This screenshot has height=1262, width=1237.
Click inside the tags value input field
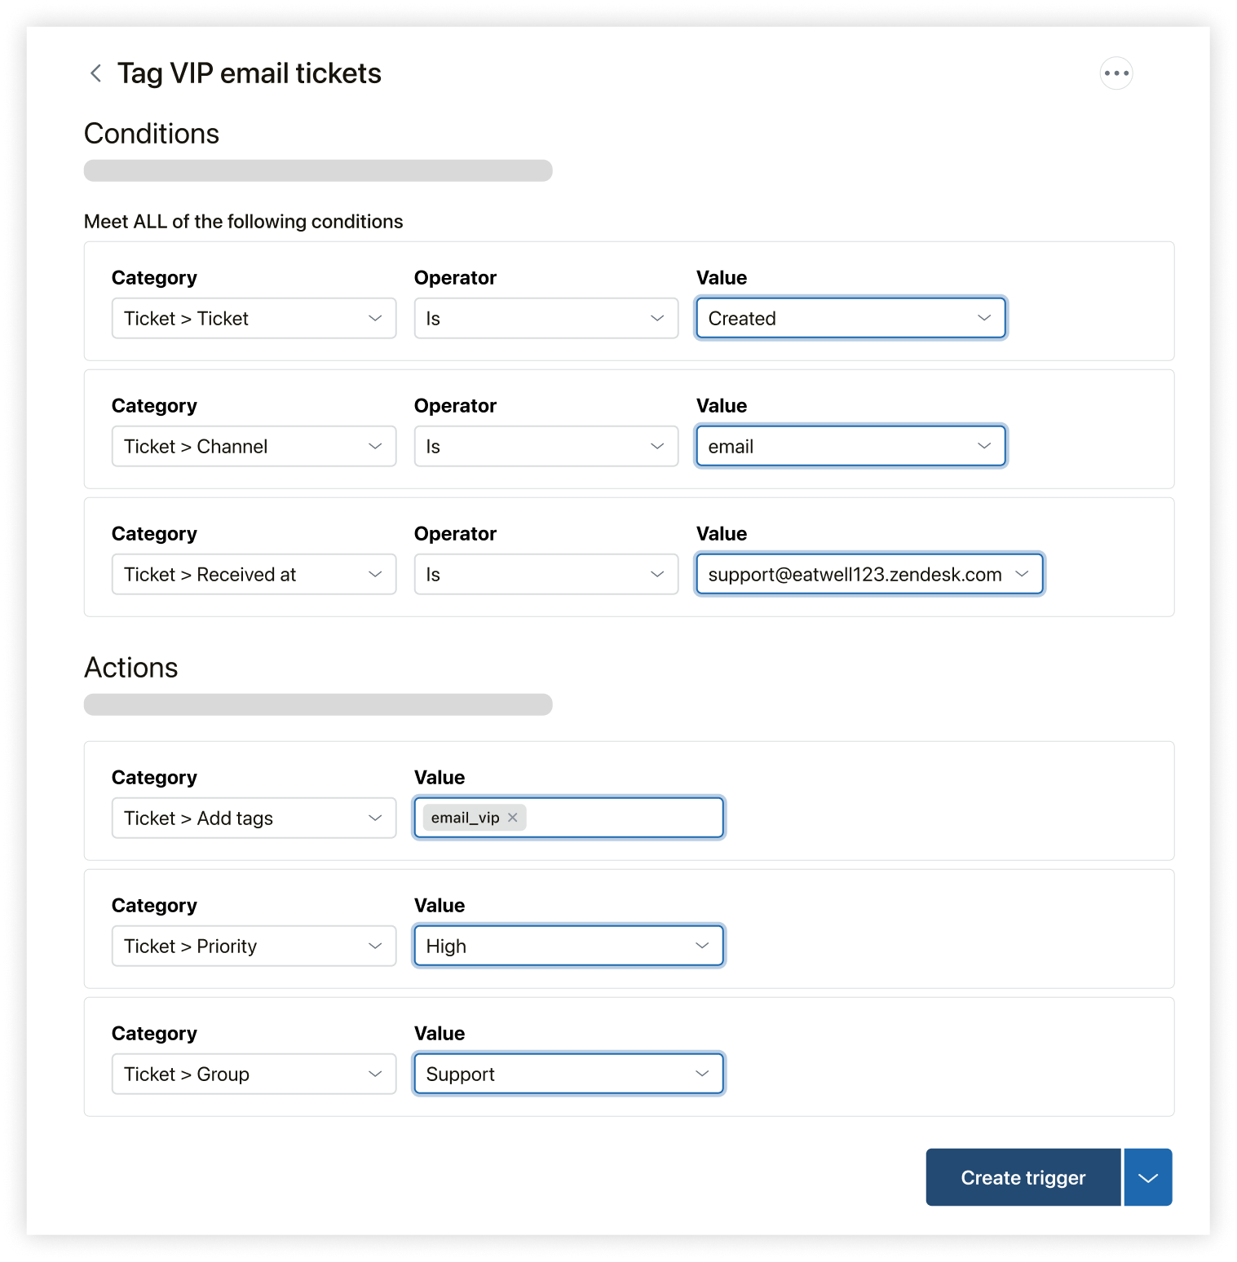(624, 818)
